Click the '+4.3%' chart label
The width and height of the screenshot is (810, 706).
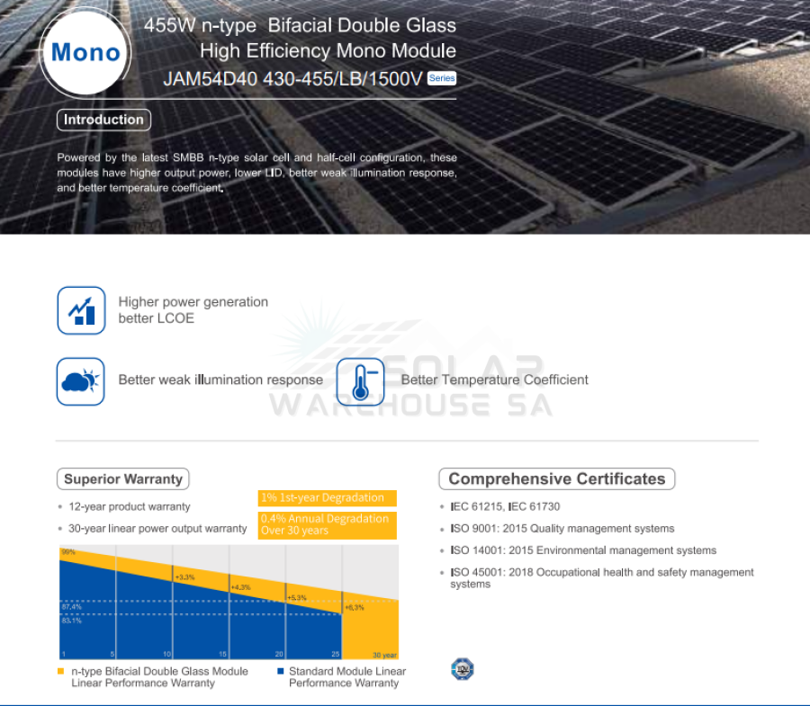click(240, 587)
